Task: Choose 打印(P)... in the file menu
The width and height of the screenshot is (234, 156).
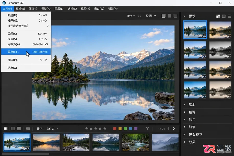Action: [x=26, y=60]
